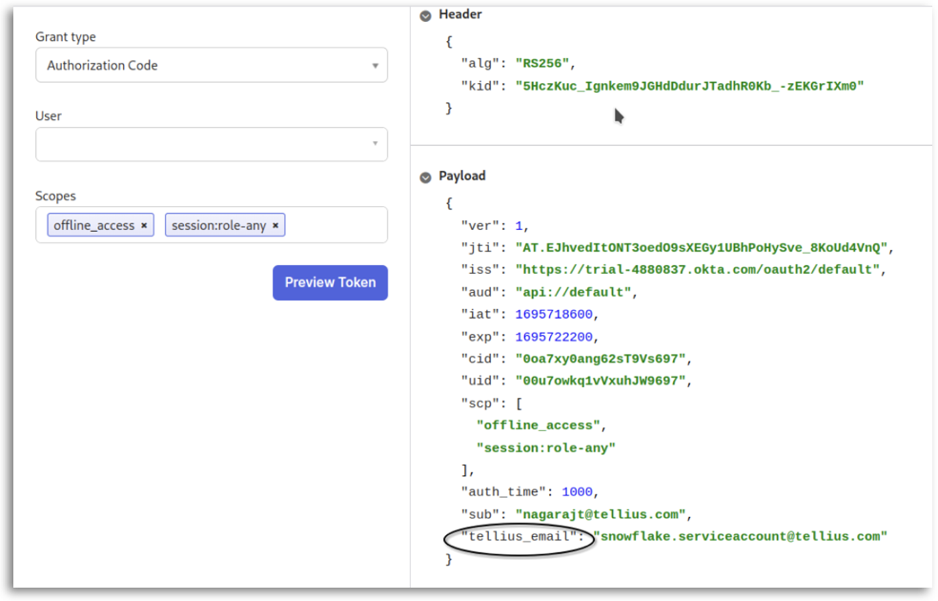
Task: Select the offline_access scope tag label
Action: 94,225
